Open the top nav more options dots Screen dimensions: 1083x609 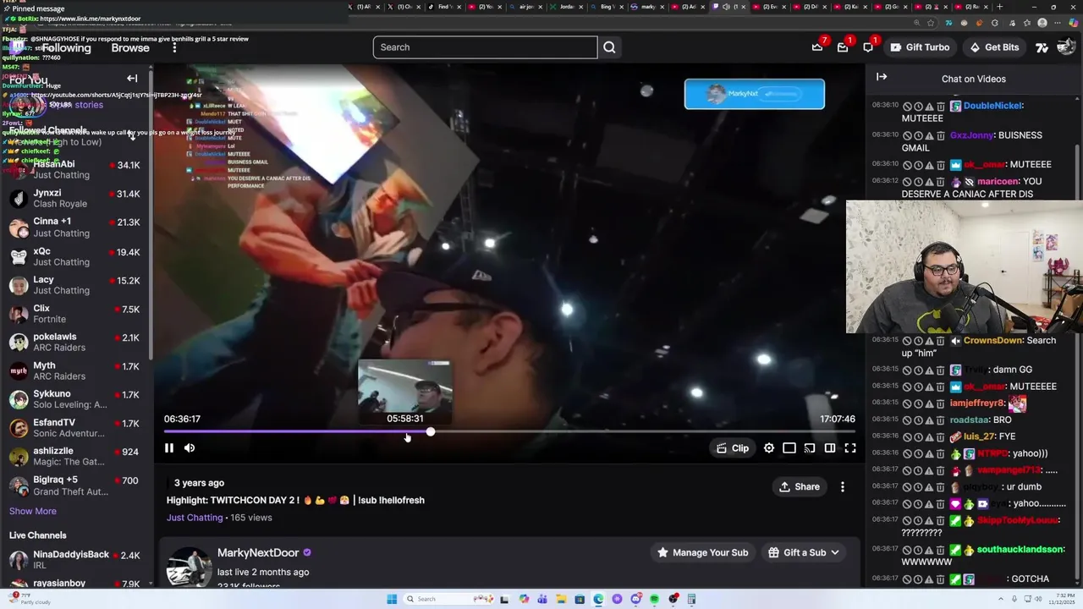pos(174,48)
